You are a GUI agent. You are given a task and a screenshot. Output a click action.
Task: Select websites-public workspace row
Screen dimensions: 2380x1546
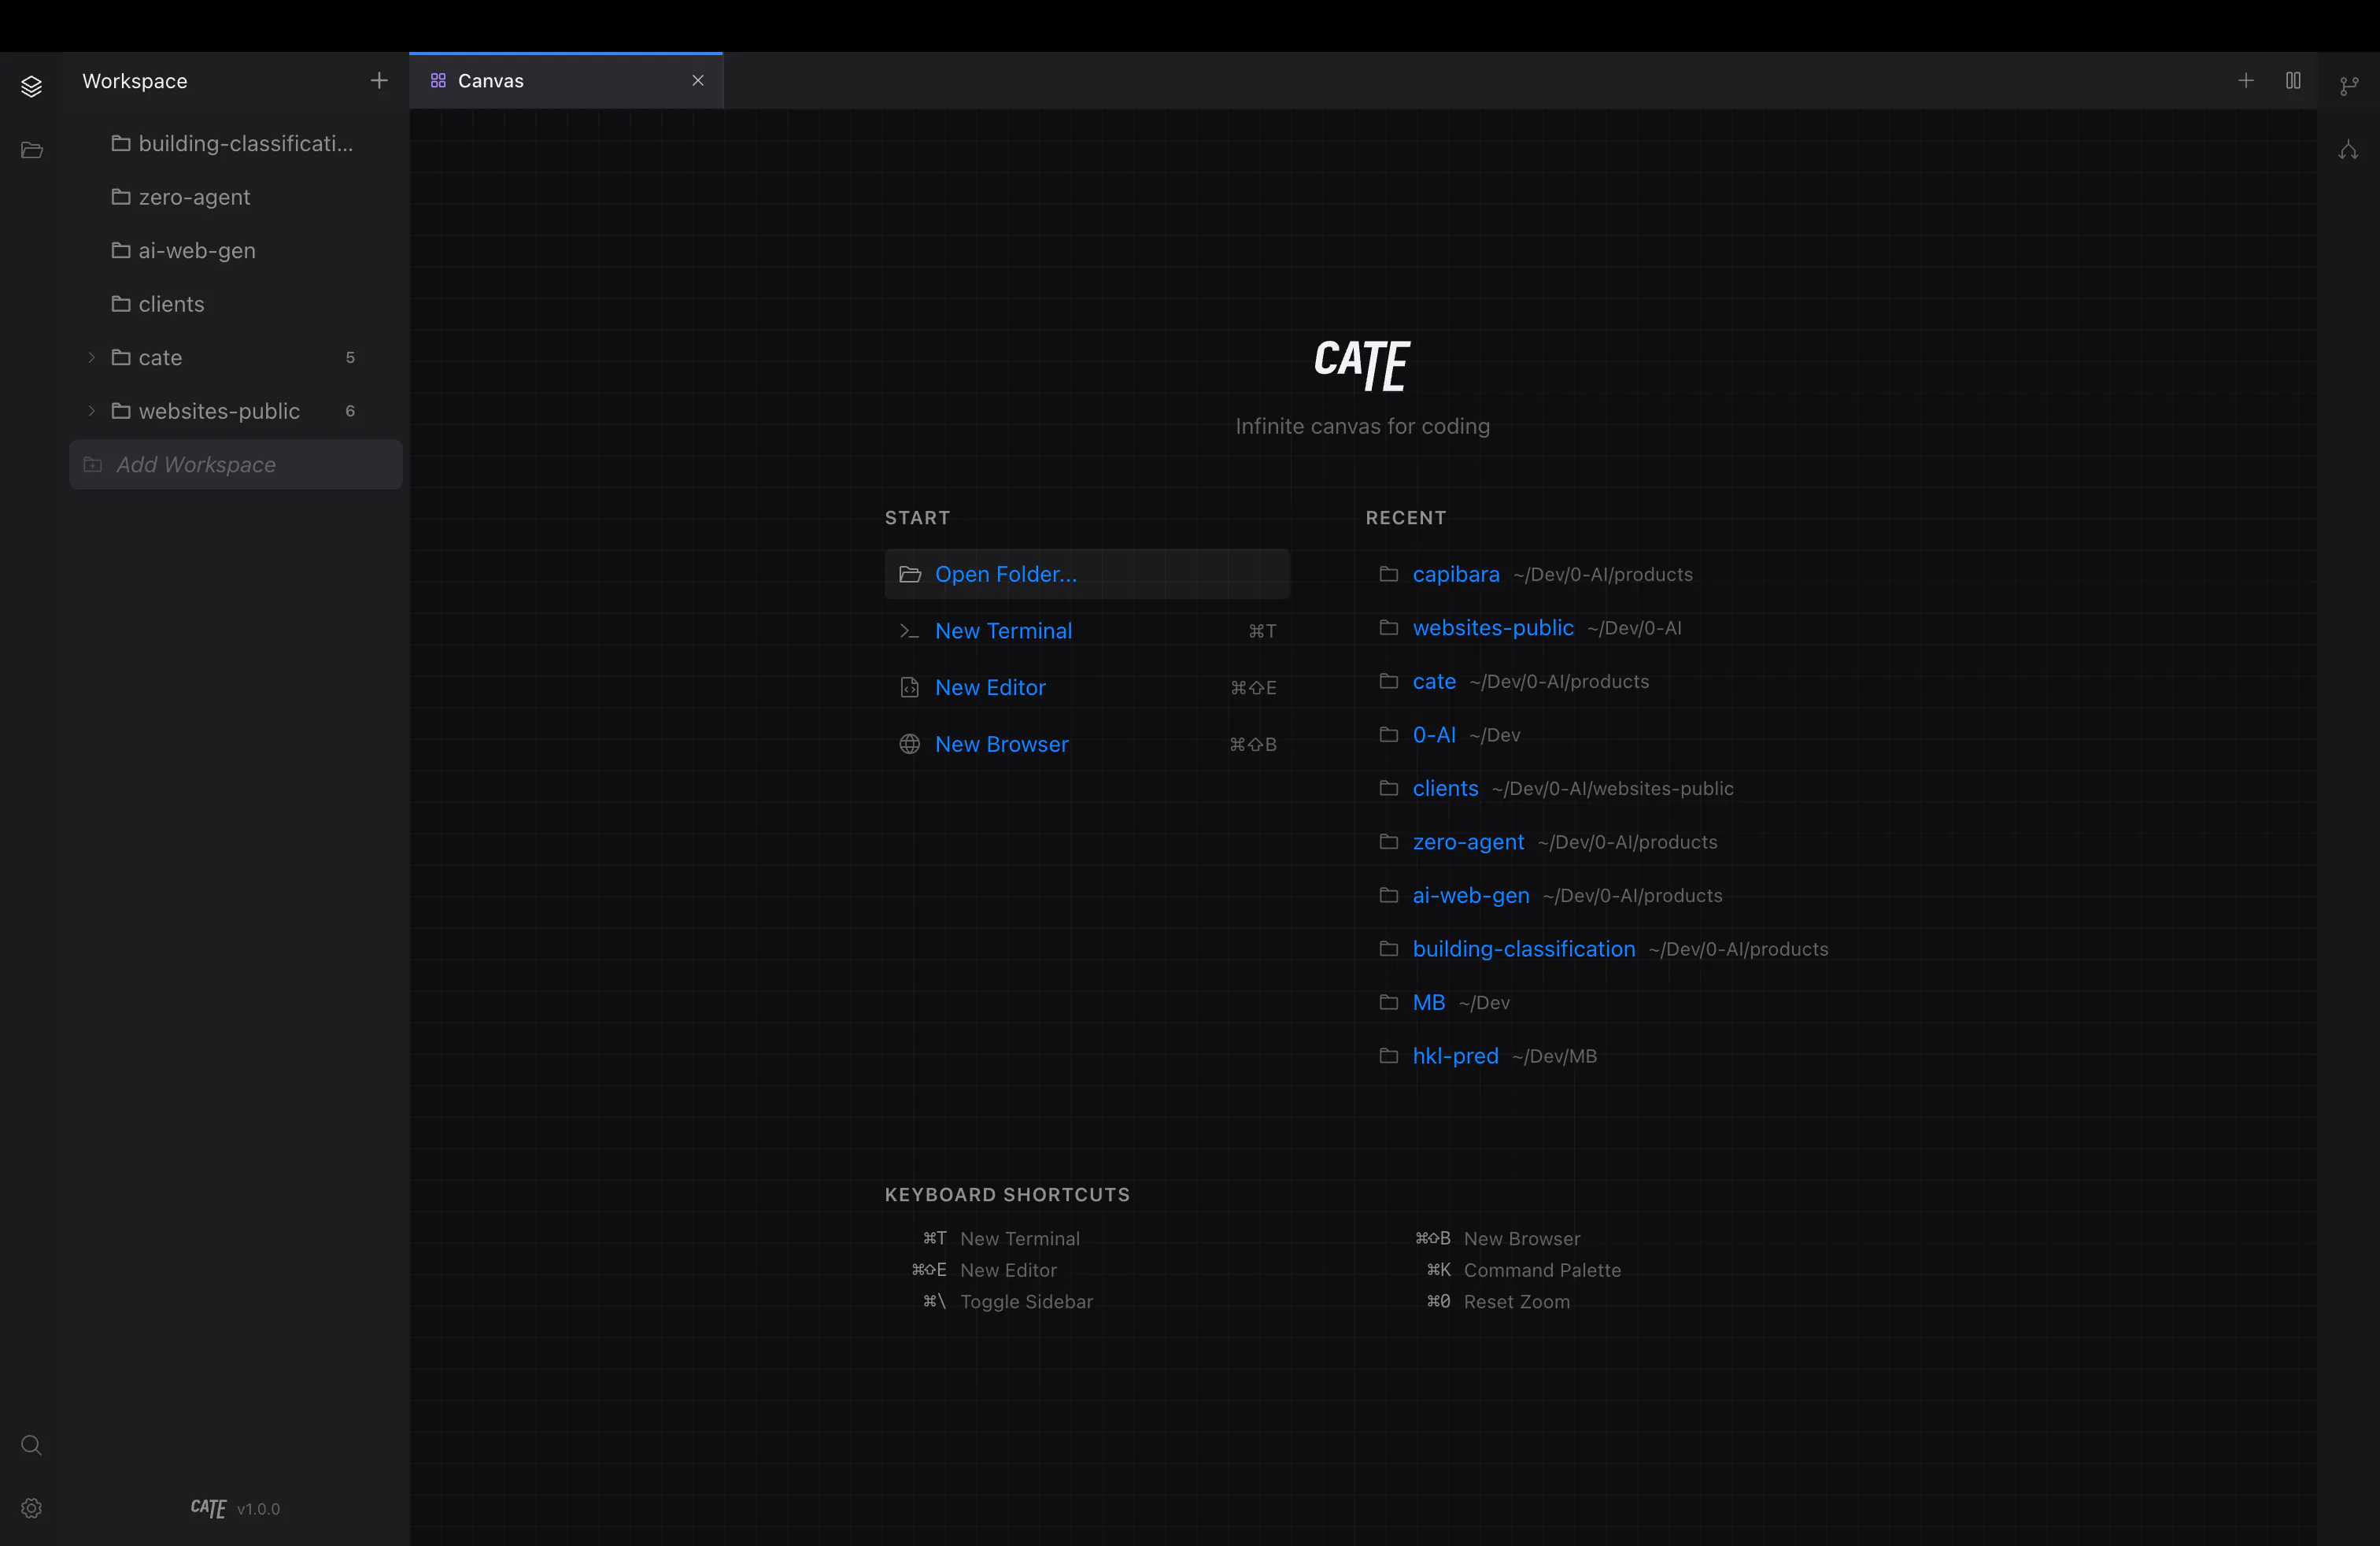[x=236, y=411]
